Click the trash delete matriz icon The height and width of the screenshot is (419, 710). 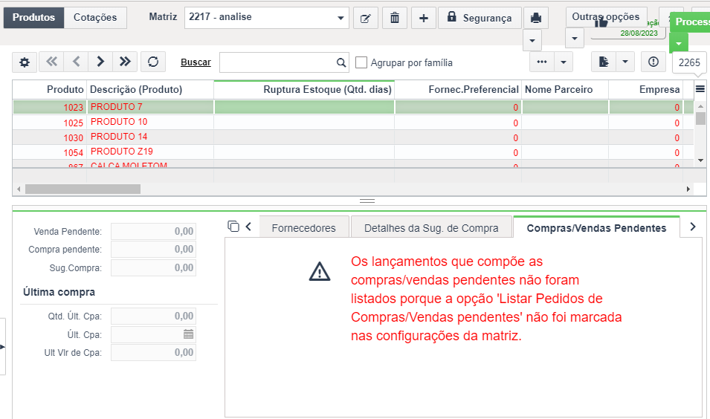pos(394,18)
